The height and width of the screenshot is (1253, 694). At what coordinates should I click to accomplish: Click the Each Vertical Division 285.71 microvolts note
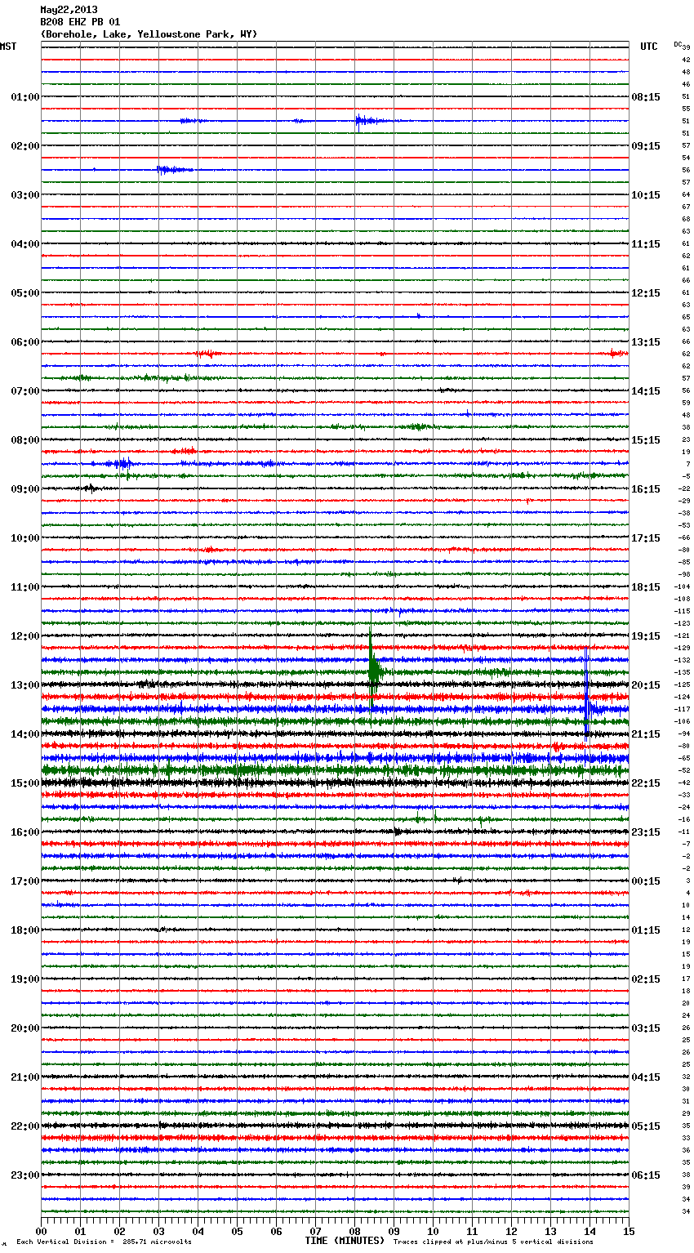point(104,1242)
